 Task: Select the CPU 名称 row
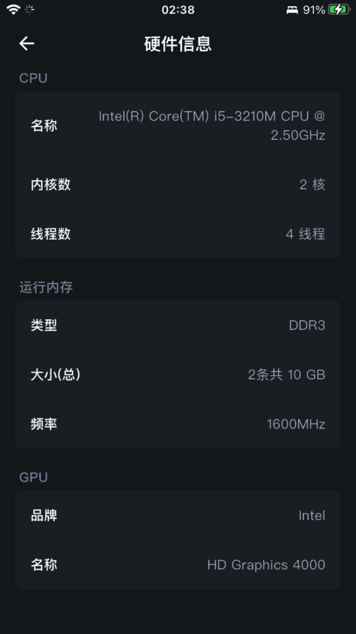click(x=178, y=126)
